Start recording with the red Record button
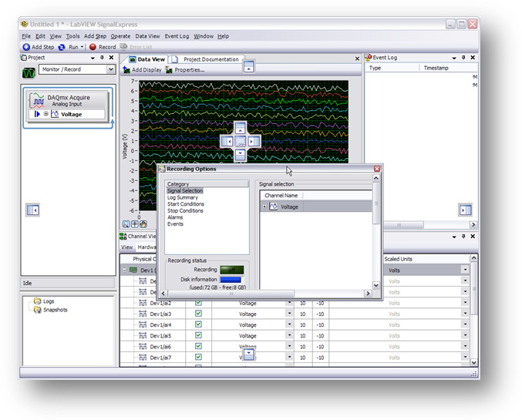This screenshot has width=522, height=420. (x=93, y=47)
